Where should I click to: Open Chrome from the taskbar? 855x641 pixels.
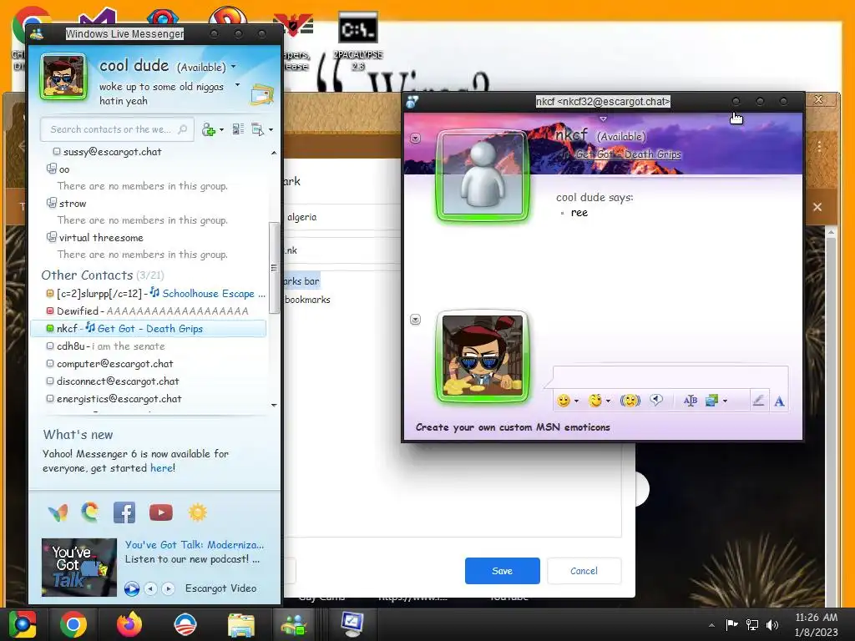pyautogui.click(x=73, y=624)
